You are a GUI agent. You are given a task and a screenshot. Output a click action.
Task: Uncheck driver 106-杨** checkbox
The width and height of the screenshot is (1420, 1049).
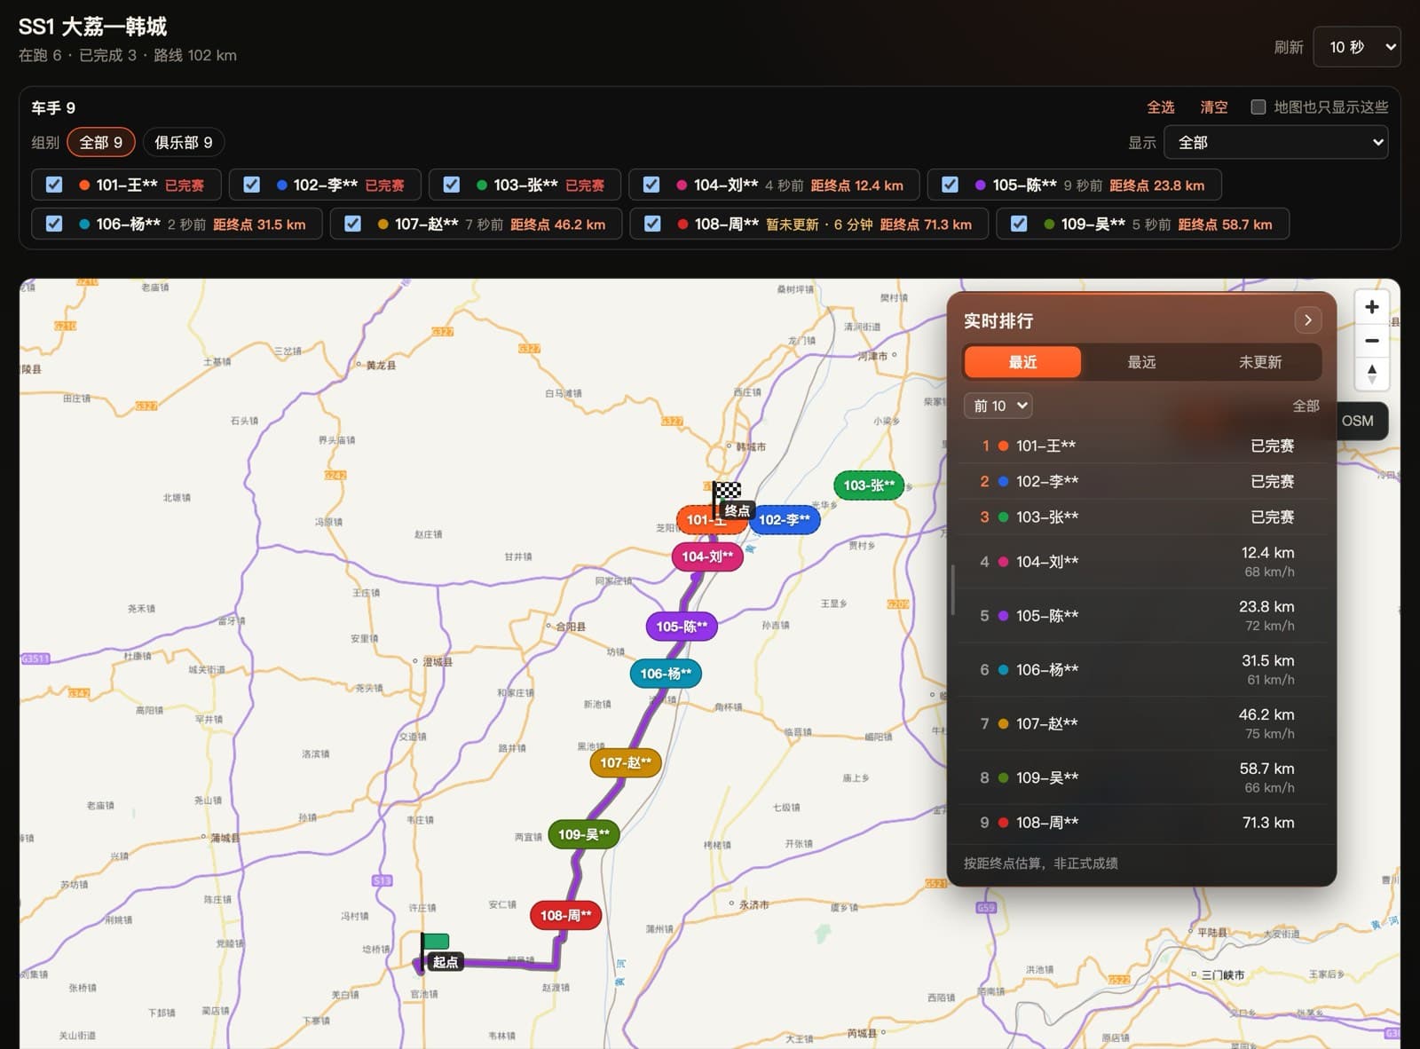[x=54, y=224]
